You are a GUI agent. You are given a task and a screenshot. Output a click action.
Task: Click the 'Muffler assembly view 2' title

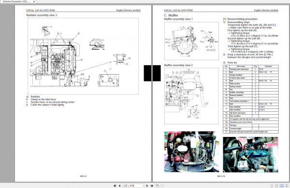tap(178, 65)
